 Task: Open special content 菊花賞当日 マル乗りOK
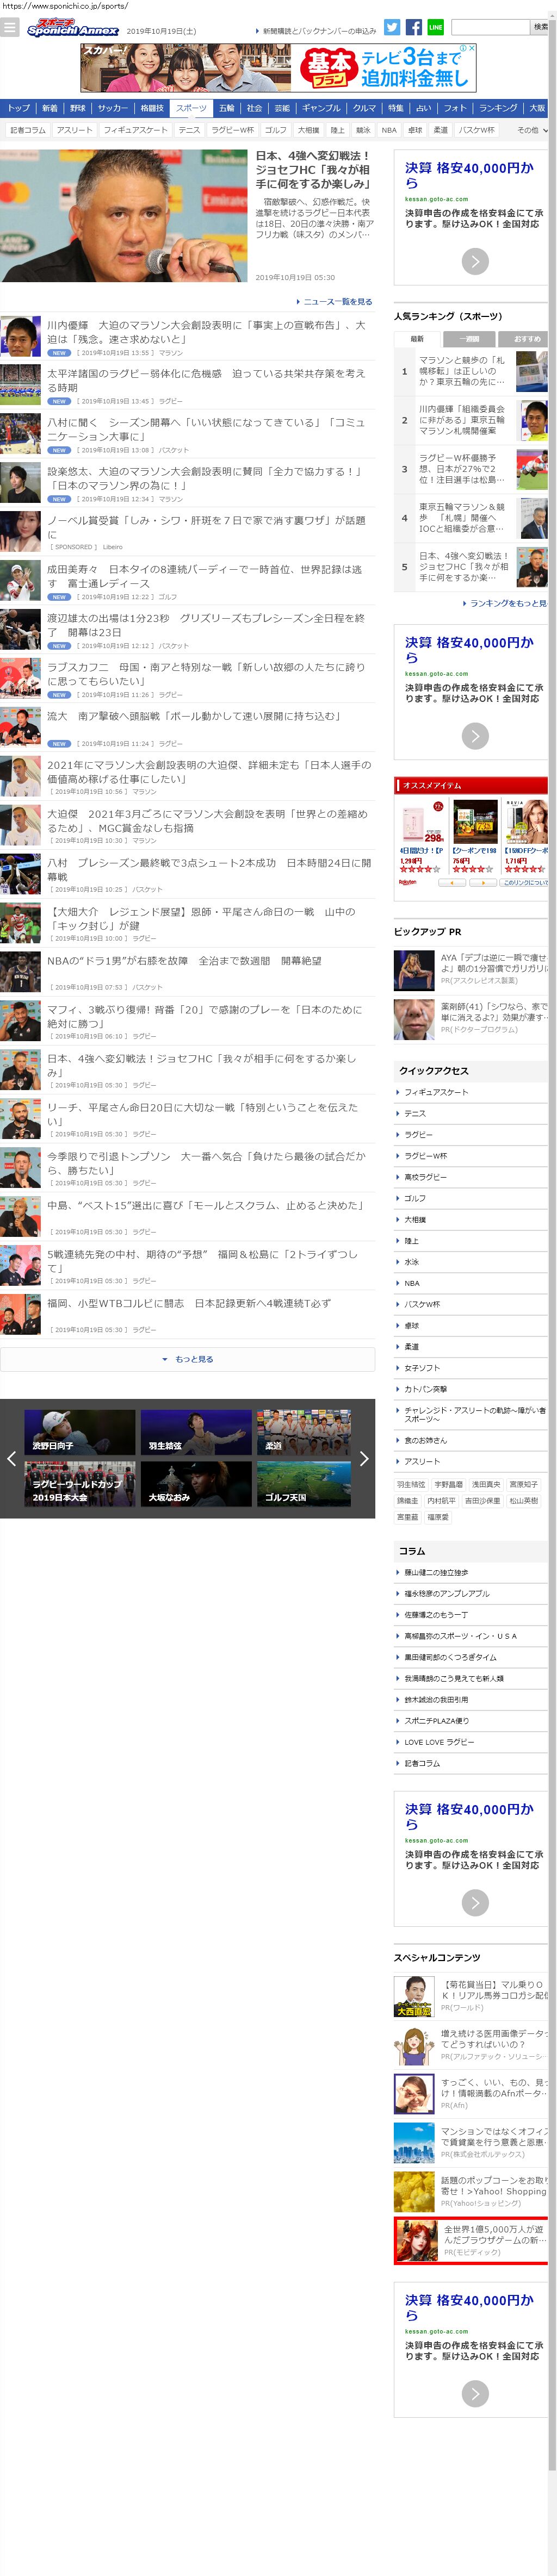pyautogui.click(x=494, y=1989)
